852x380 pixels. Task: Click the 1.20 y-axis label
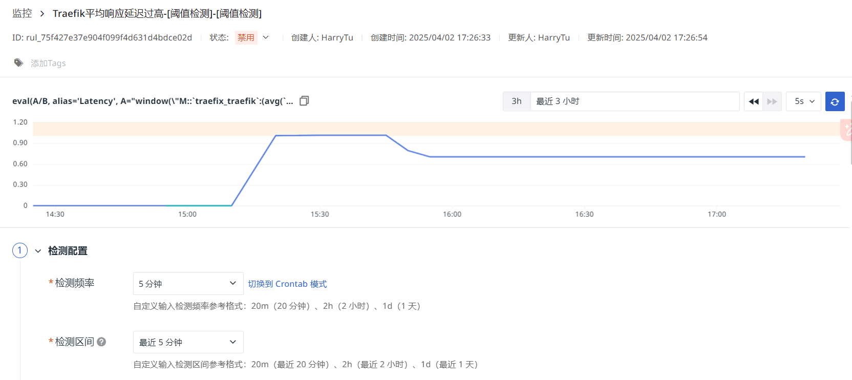(20, 122)
